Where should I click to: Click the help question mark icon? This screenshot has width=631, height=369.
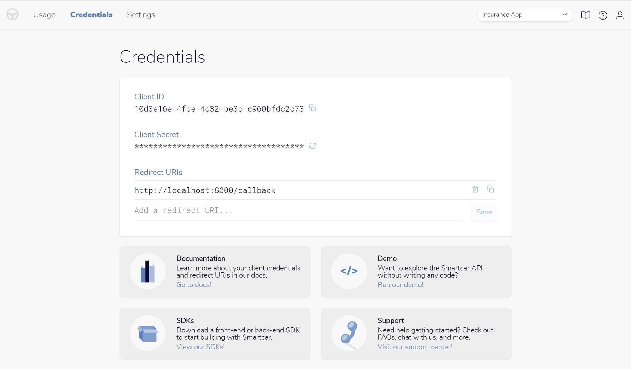[603, 15]
